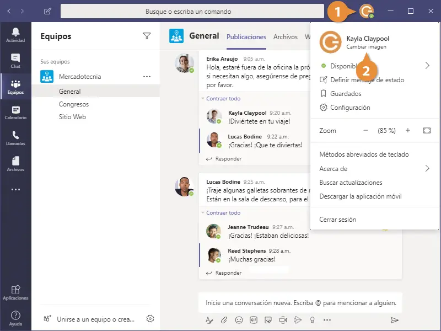This screenshot has height=331, width=441.
Task: Click Kayla Claypool's reply avatar
Action: pyautogui.click(x=214, y=116)
